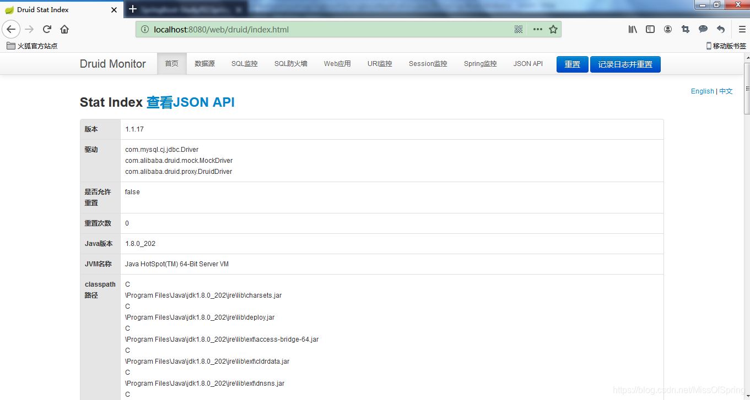Image resolution: width=750 pixels, height=400 pixels.
Task: Open the 火狐官方站点 bookmark folder
Action: [x=32, y=46]
